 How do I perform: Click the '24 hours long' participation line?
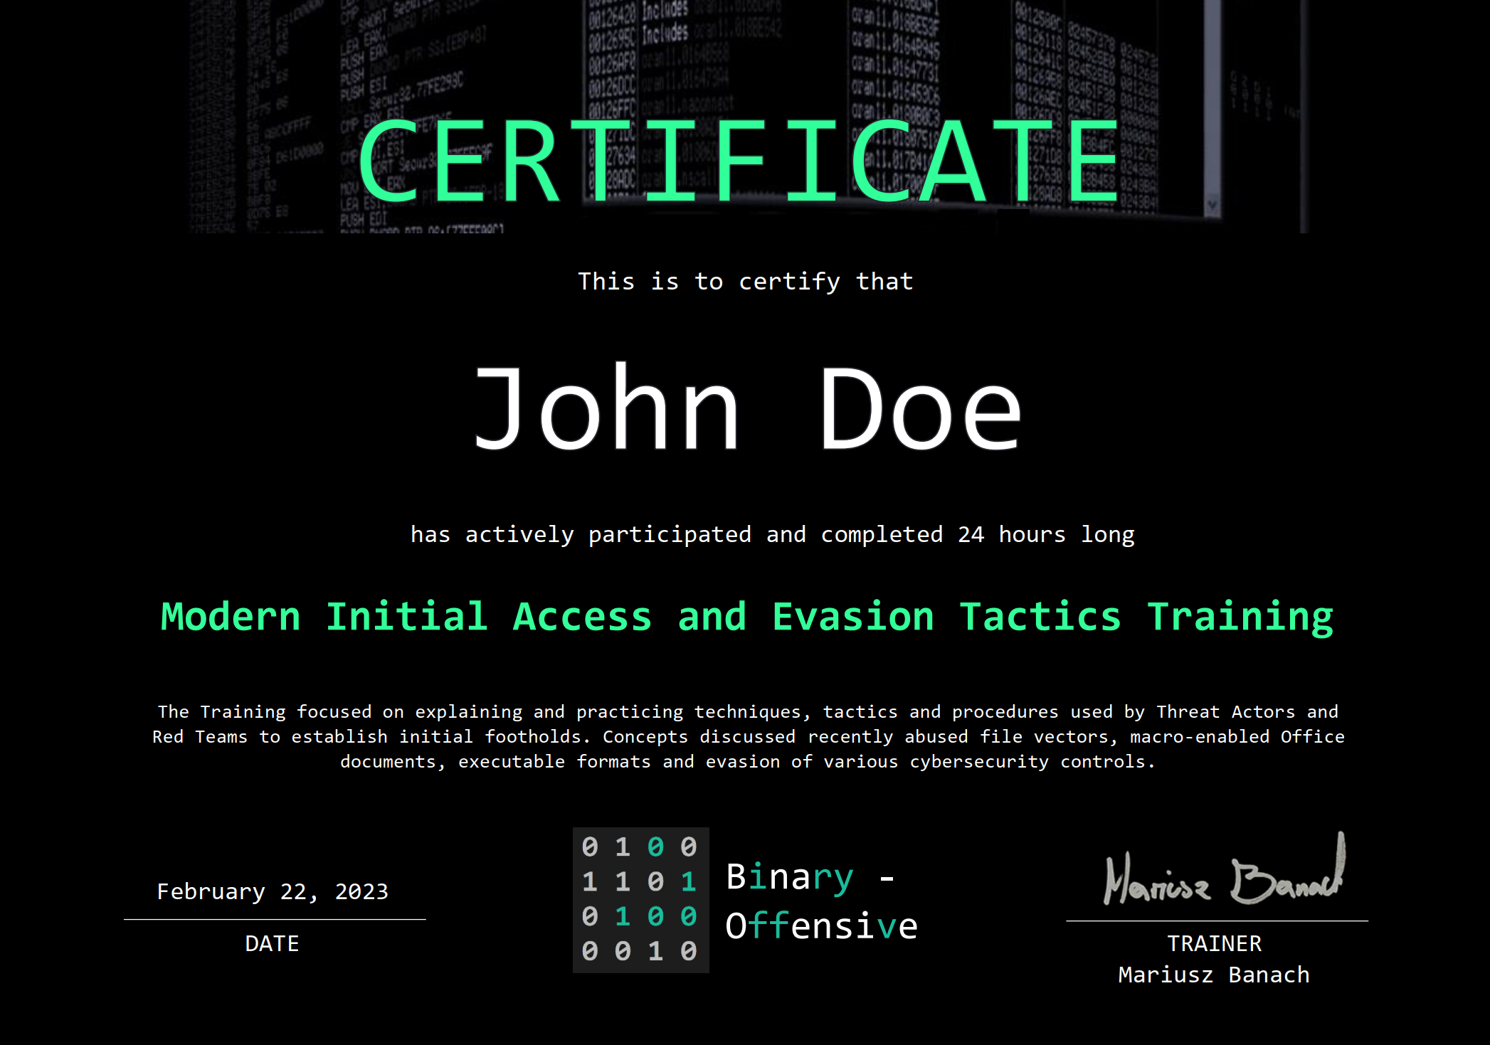pos(772,534)
